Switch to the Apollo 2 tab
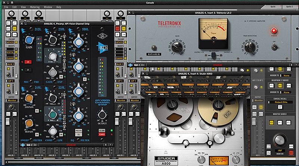This screenshot has width=299, height=166. point(289,7)
